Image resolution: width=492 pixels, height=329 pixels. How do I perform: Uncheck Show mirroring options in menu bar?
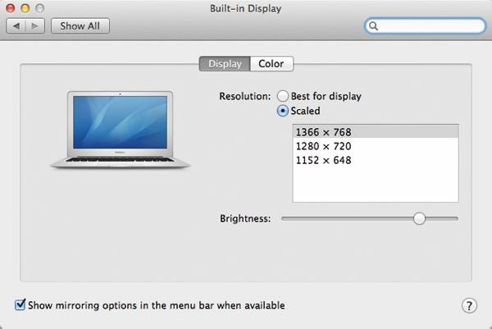[20, 305]
